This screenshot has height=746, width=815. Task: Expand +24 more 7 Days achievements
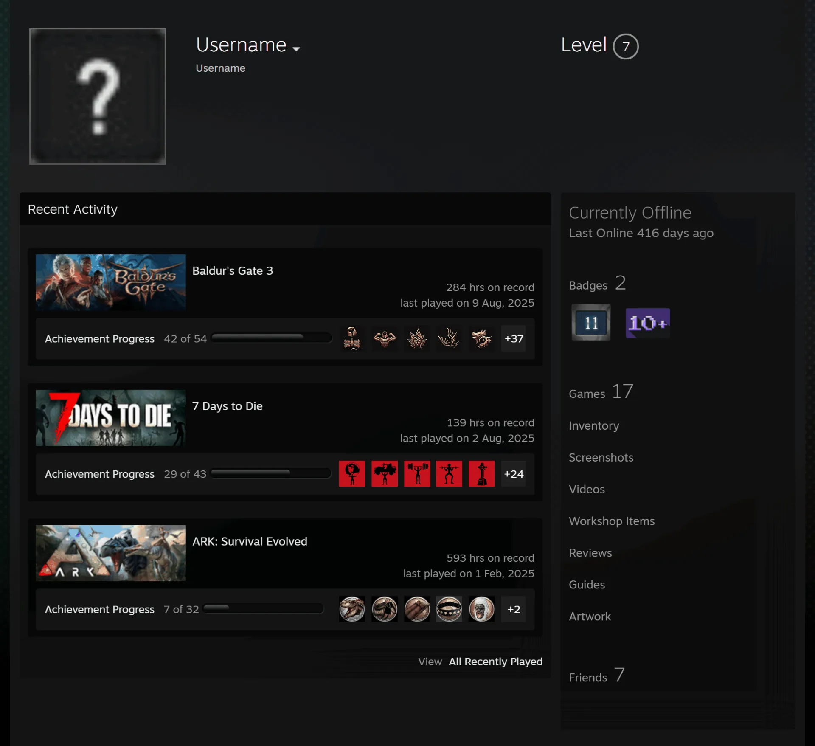tap(514, 473)
